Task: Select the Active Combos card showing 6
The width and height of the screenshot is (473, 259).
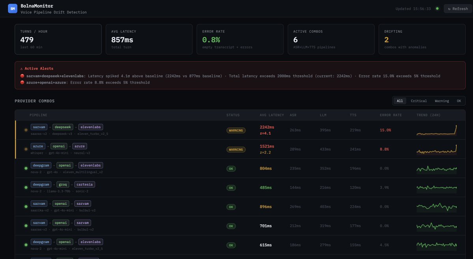Action: [331, 39]
